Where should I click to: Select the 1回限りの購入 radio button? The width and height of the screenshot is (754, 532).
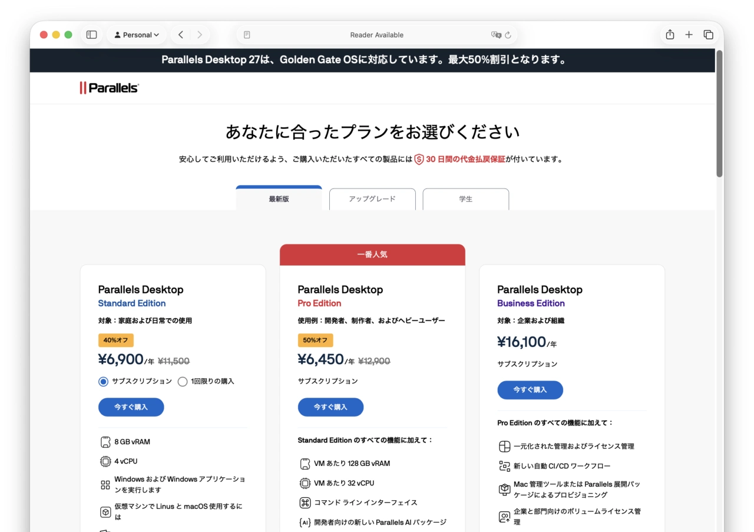point(183,382)
